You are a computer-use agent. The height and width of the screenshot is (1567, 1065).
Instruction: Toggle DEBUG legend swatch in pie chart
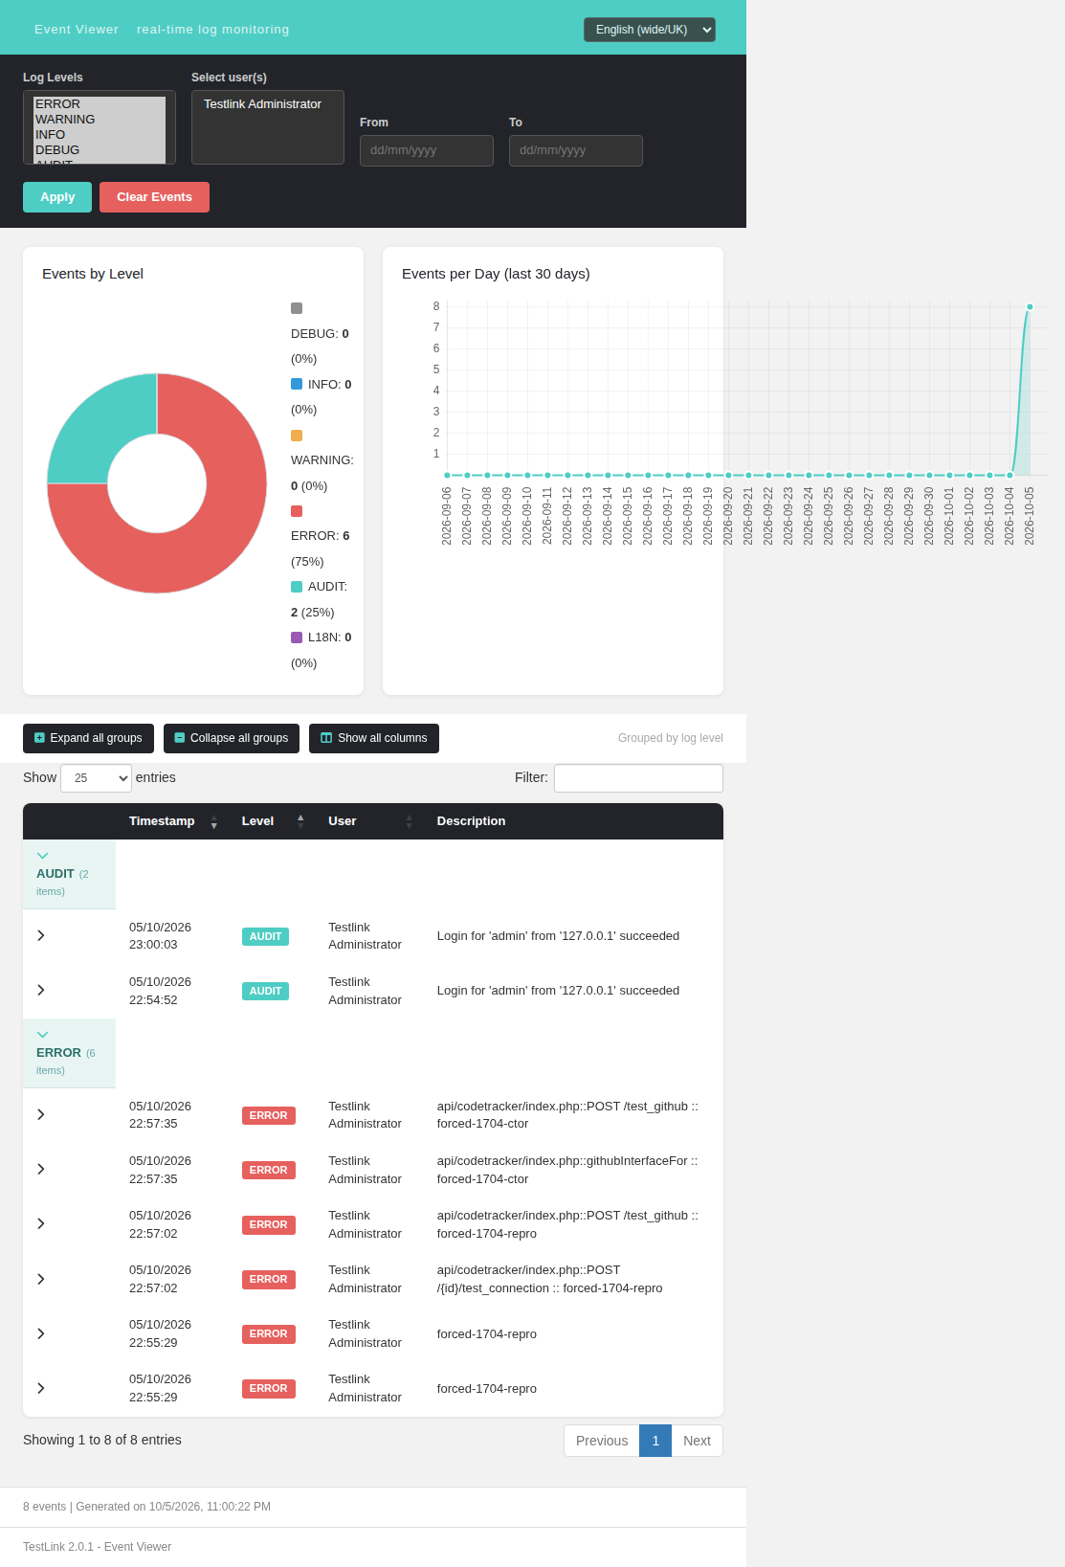pos(297,308)
